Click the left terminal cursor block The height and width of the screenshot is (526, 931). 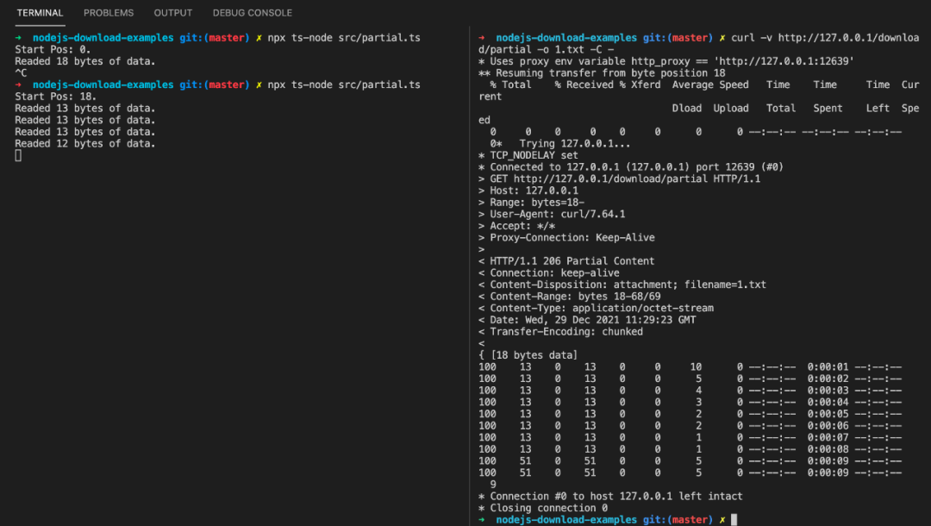click(x=18, y=155)
